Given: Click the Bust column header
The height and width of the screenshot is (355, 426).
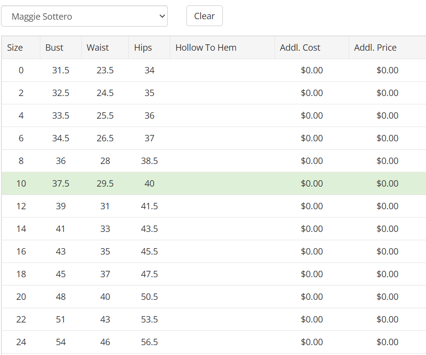Looking at the screenshot, I should click(x=55, y=48).
